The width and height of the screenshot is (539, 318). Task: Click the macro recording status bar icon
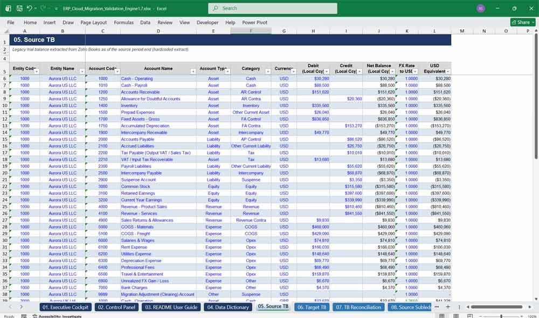[24, 316]
